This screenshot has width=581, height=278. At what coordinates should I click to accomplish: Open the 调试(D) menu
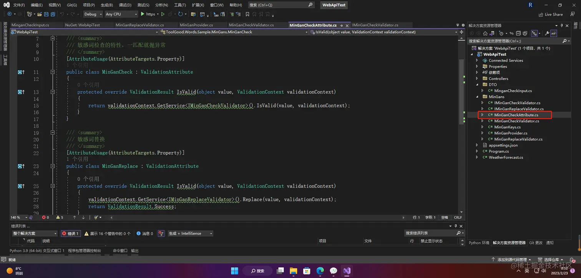tap(125, 5)
